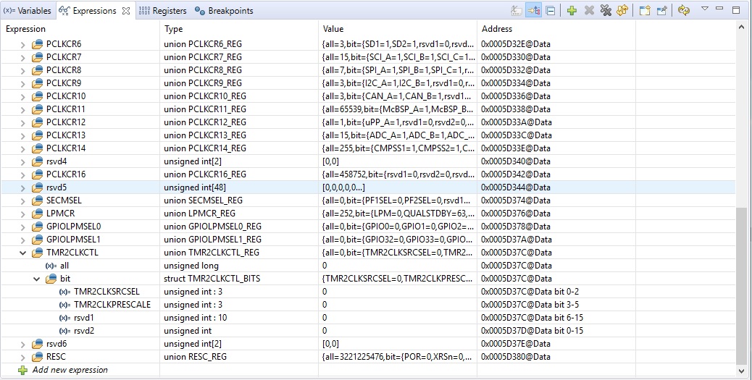The height and width of the screenshot is (380, 752).
Task: Expand the LPMCR register node
Action: (22, 214)
